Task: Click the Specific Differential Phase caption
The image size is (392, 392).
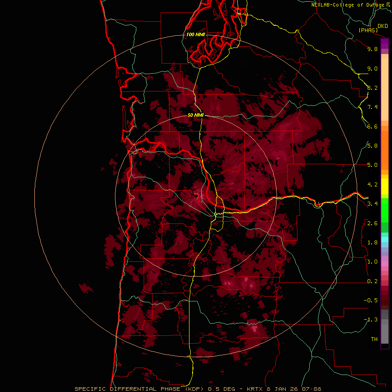Action: 198,389
